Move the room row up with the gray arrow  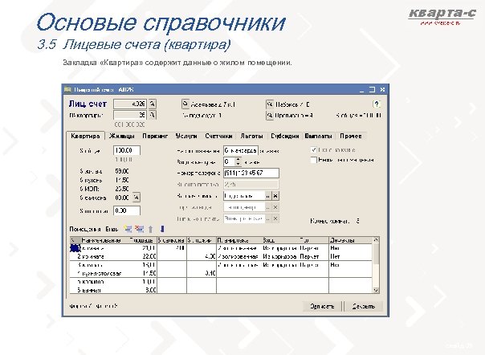(151, 229)
